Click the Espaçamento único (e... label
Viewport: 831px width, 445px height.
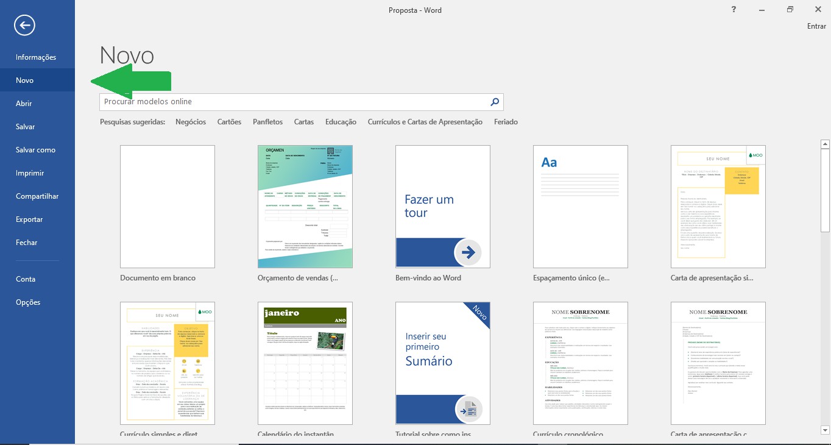click(571, 278)
